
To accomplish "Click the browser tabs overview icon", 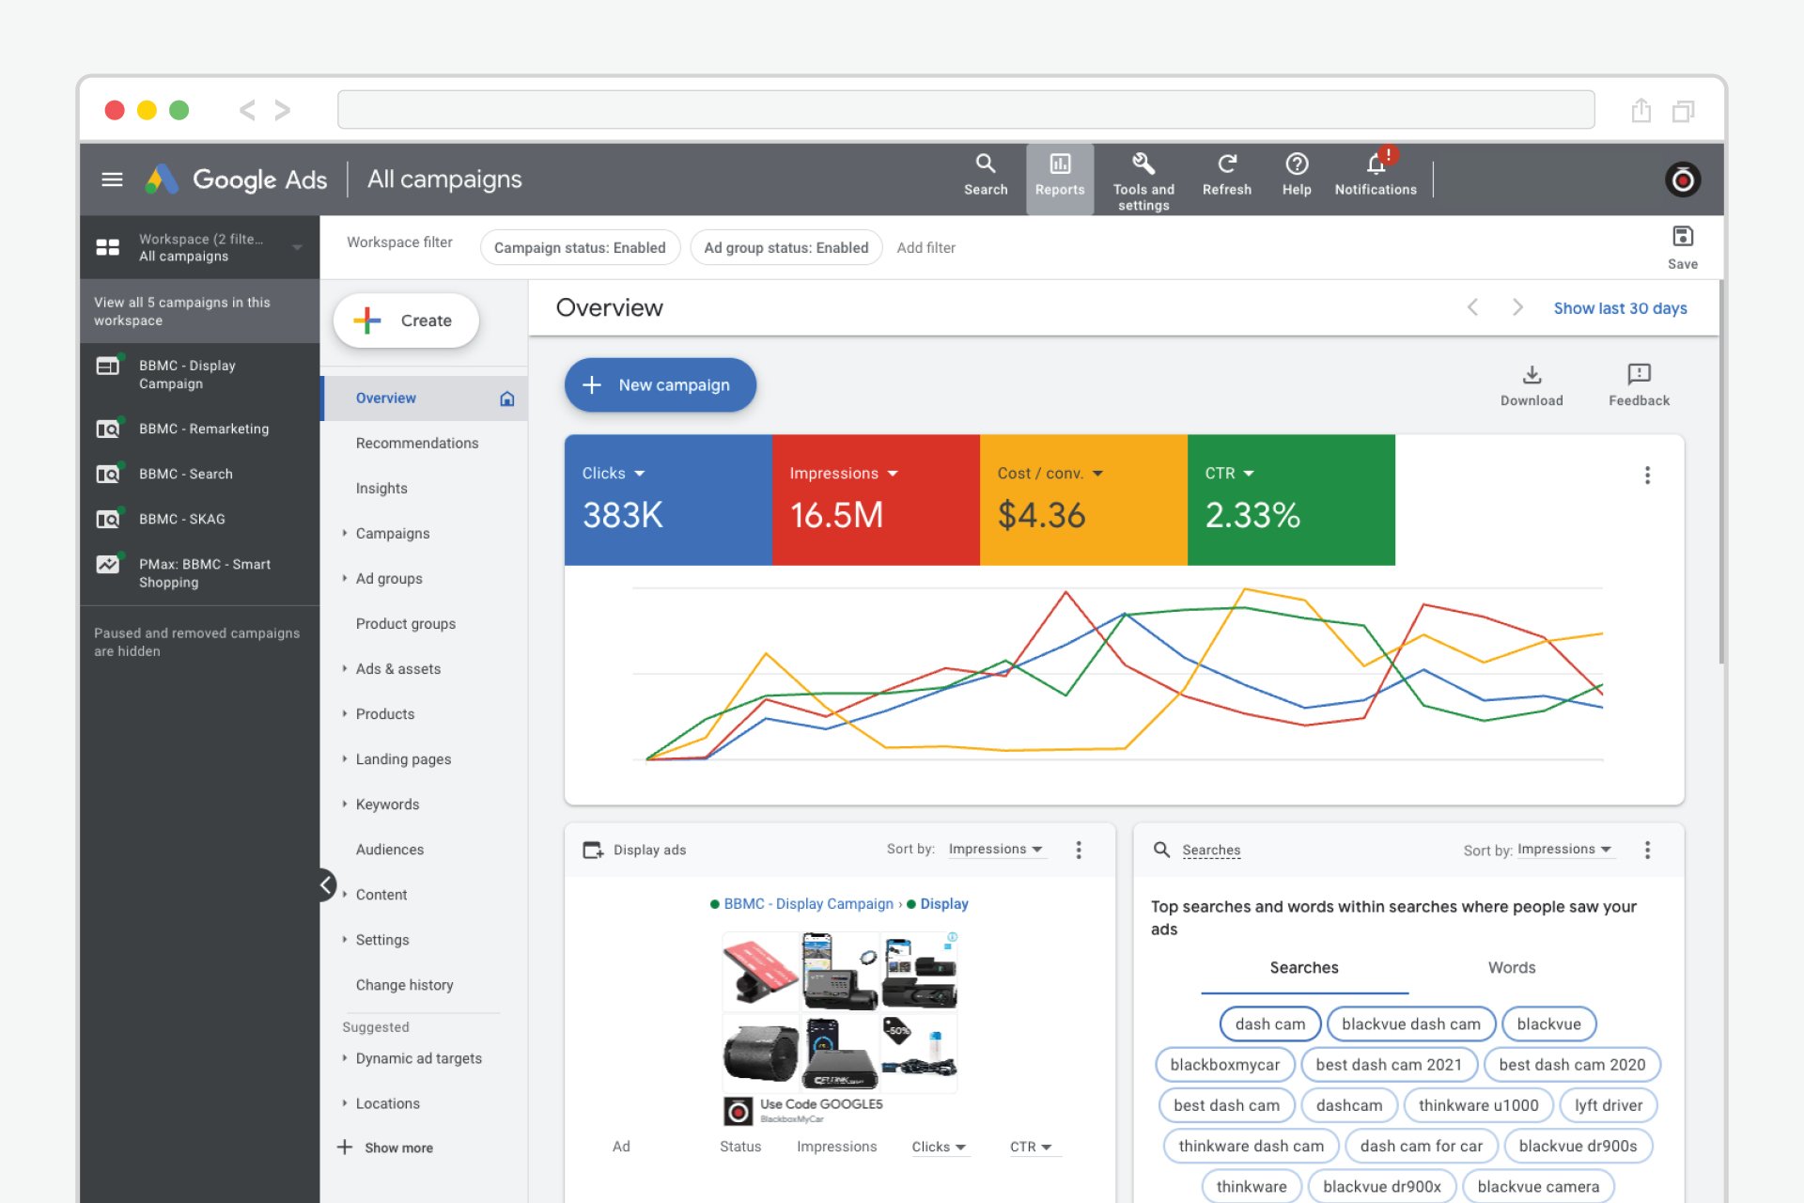I will (1683, 111).
